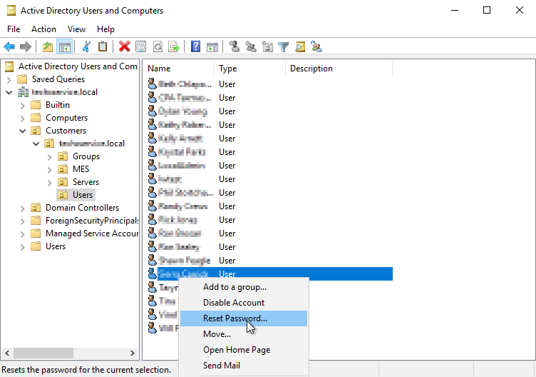Select the Active Directory Users and Computers root

click(78, 66)
